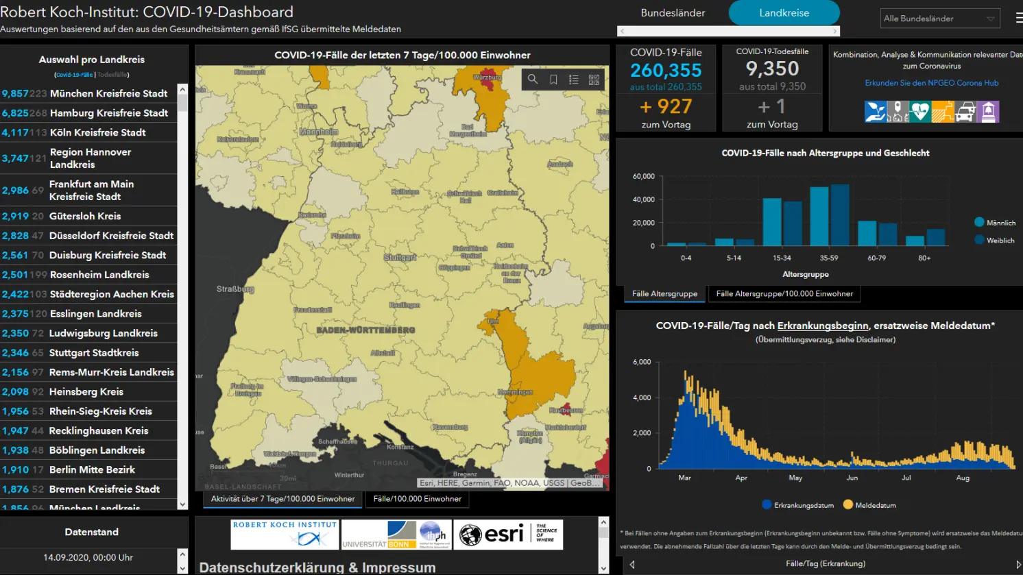Open the Alle Bundesländer dropdown
Viewport: 1023px width, 575px height.
point(940,19)
